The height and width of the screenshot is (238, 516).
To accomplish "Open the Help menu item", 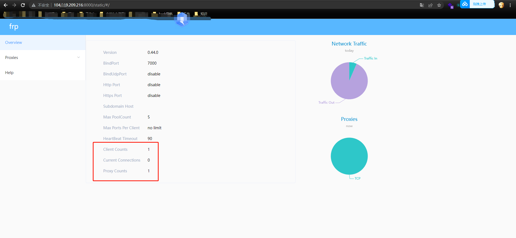I will 43,73.
